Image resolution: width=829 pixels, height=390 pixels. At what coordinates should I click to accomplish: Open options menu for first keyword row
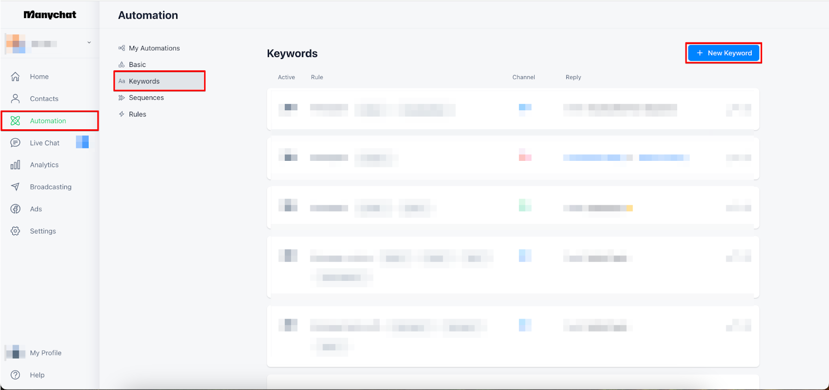pyautogui.click(x=738, y=109)
